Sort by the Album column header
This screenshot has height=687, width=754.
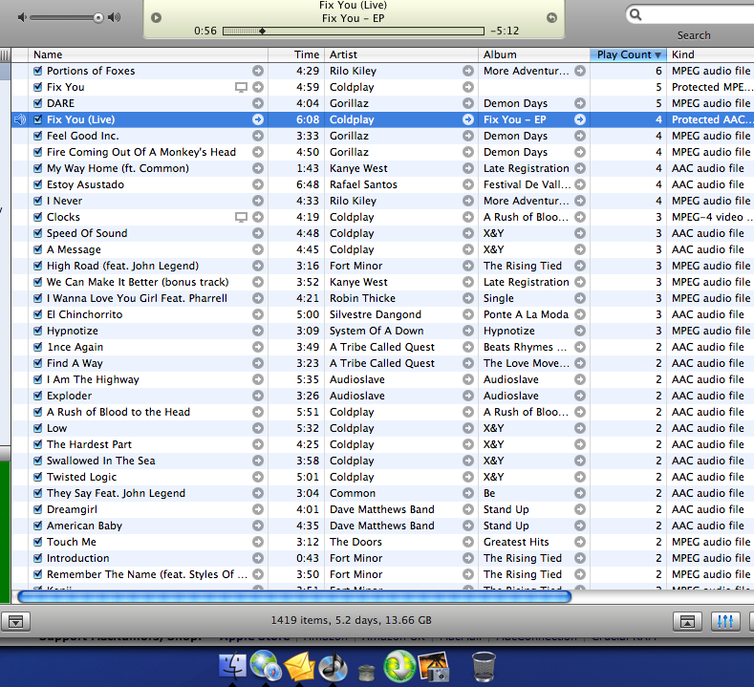(534, 54)
